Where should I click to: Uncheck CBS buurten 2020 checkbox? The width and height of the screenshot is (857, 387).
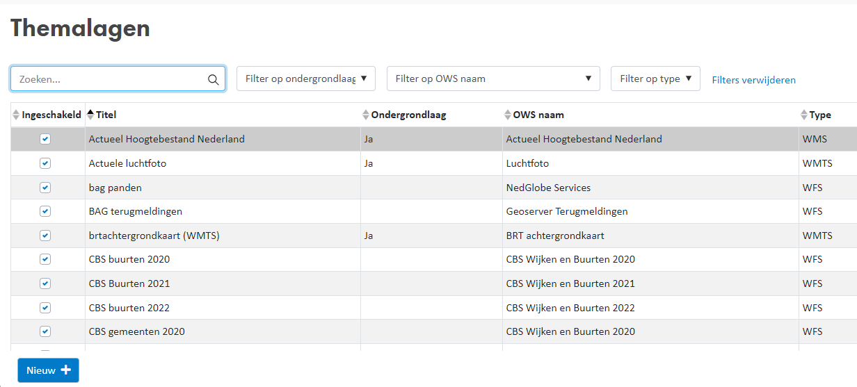pyautogui.click(x=45, y=259)
